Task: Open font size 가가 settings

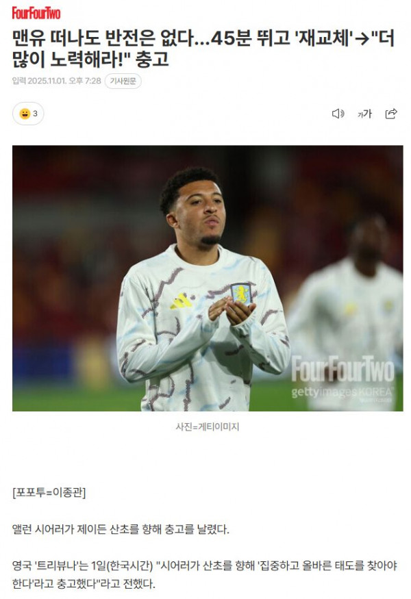Action: point(364,114)
